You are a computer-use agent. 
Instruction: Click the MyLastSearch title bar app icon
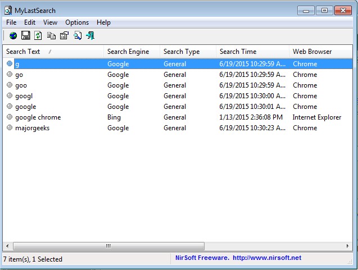coord(8,11)
